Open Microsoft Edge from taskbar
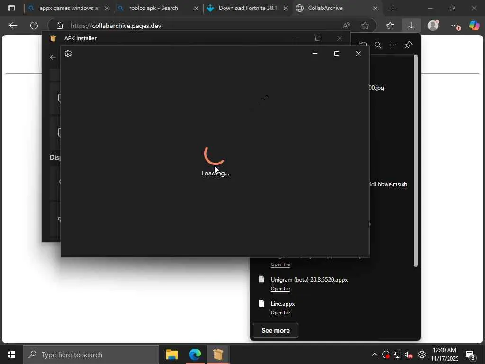The height and width of the screenshot is (364, 485). (x=195, y=355)
